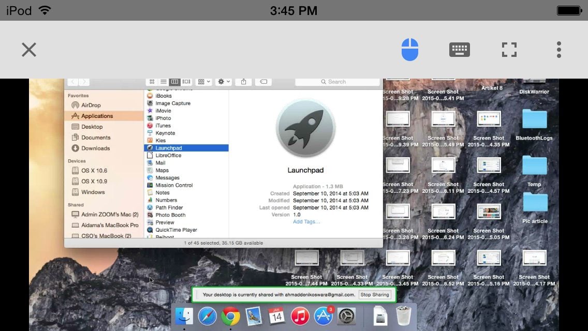Close the remote desktop session
Screen dimensions: 588x331
point(29,50)
